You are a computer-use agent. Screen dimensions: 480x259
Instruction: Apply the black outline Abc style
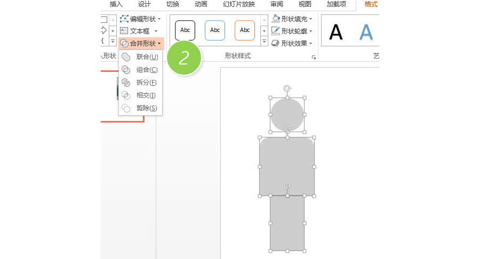point(185,30)
